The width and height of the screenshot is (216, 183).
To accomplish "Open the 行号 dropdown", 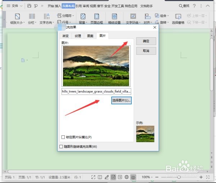I will [x=64, y=22].
